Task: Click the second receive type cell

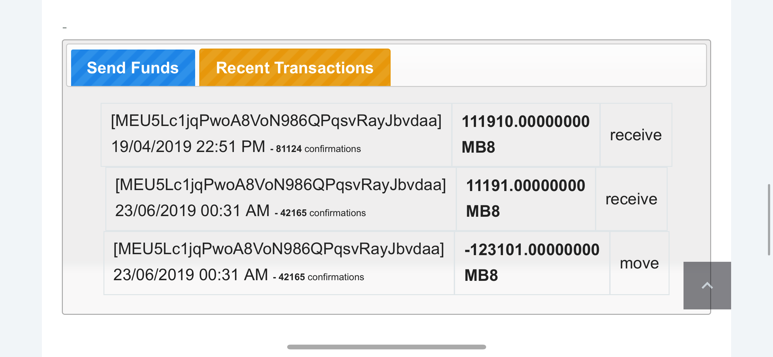Action: click(631, 199)
